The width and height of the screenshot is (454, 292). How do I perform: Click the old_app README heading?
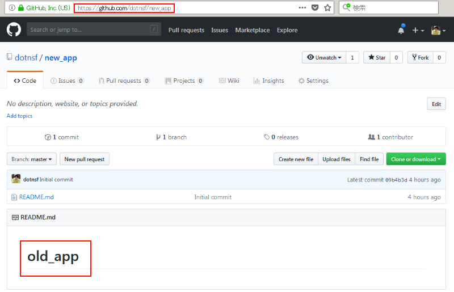(x=53, y=256)
